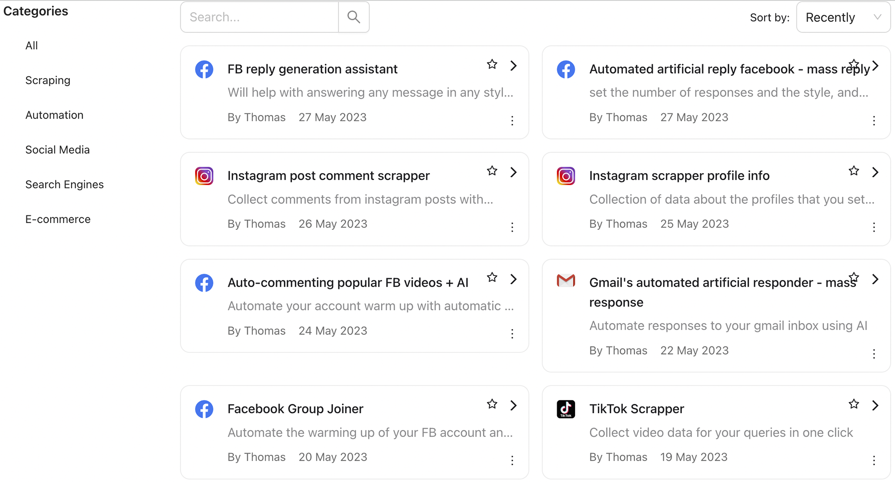
Task: Select the Social Media category
Action: [x=57, y=150]
